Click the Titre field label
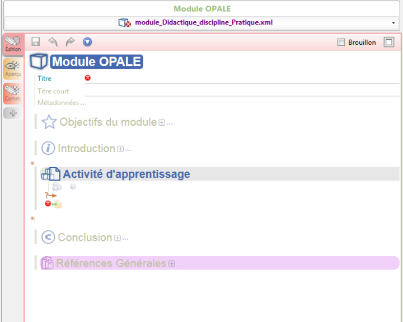The image size is (403, 322). click(x=44, y=79)
